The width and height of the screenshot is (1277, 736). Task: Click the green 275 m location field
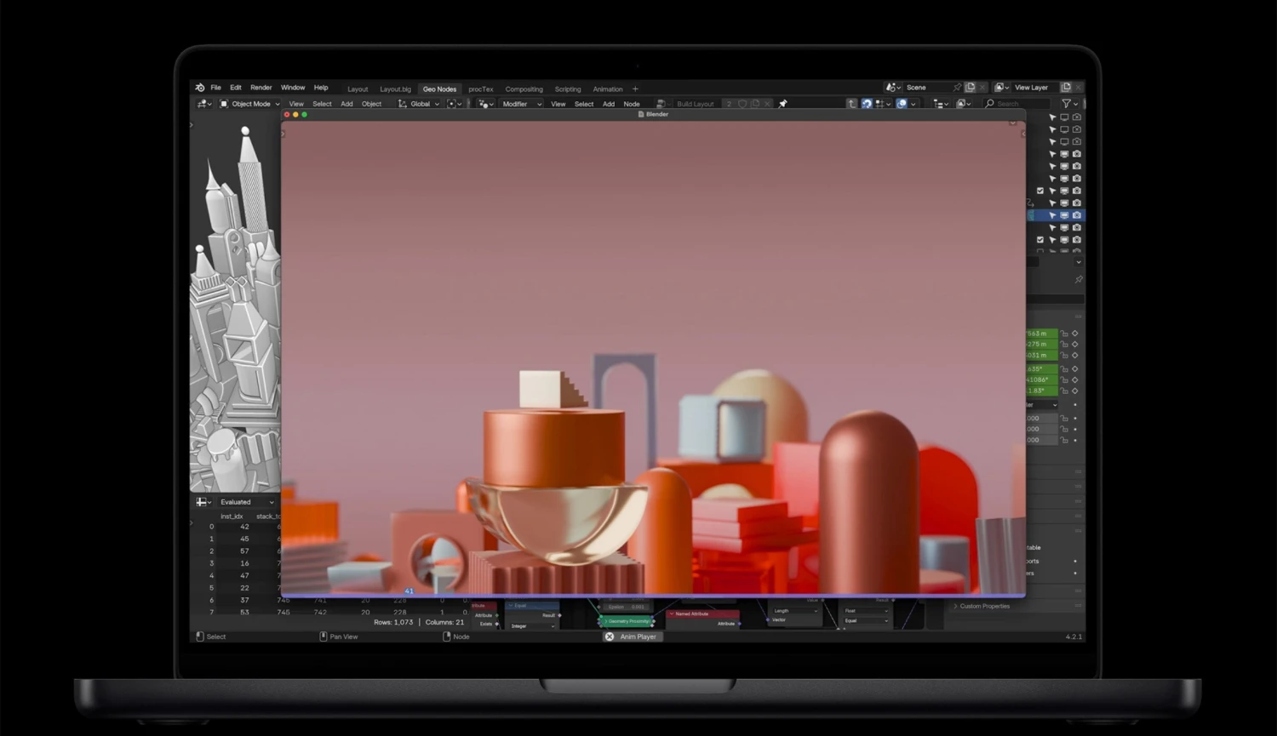pyautogui.click(x=1042, y=344)
